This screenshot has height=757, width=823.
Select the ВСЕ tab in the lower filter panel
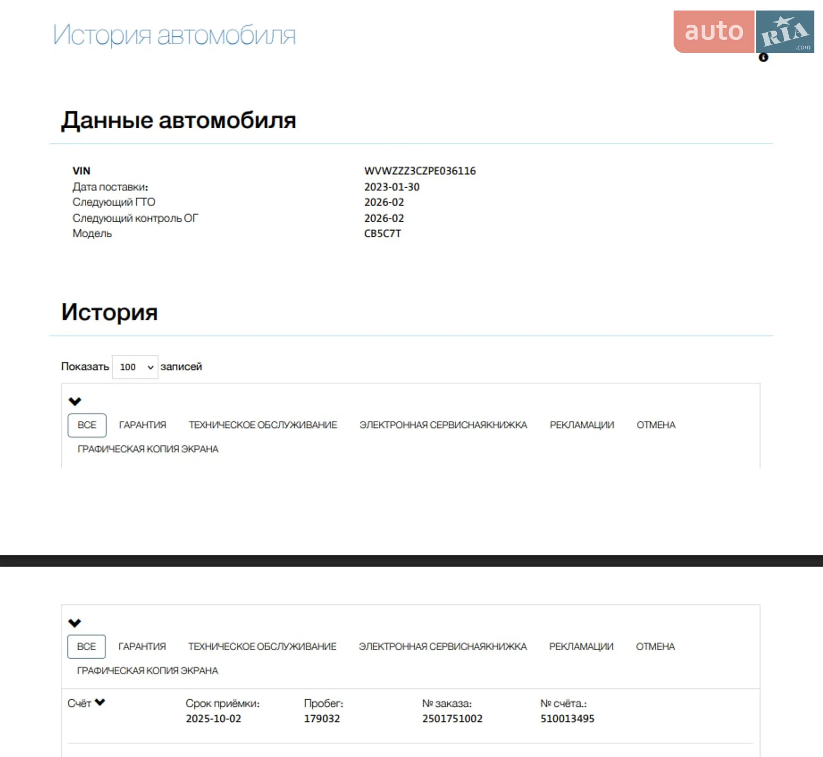[x=86, y=647]
